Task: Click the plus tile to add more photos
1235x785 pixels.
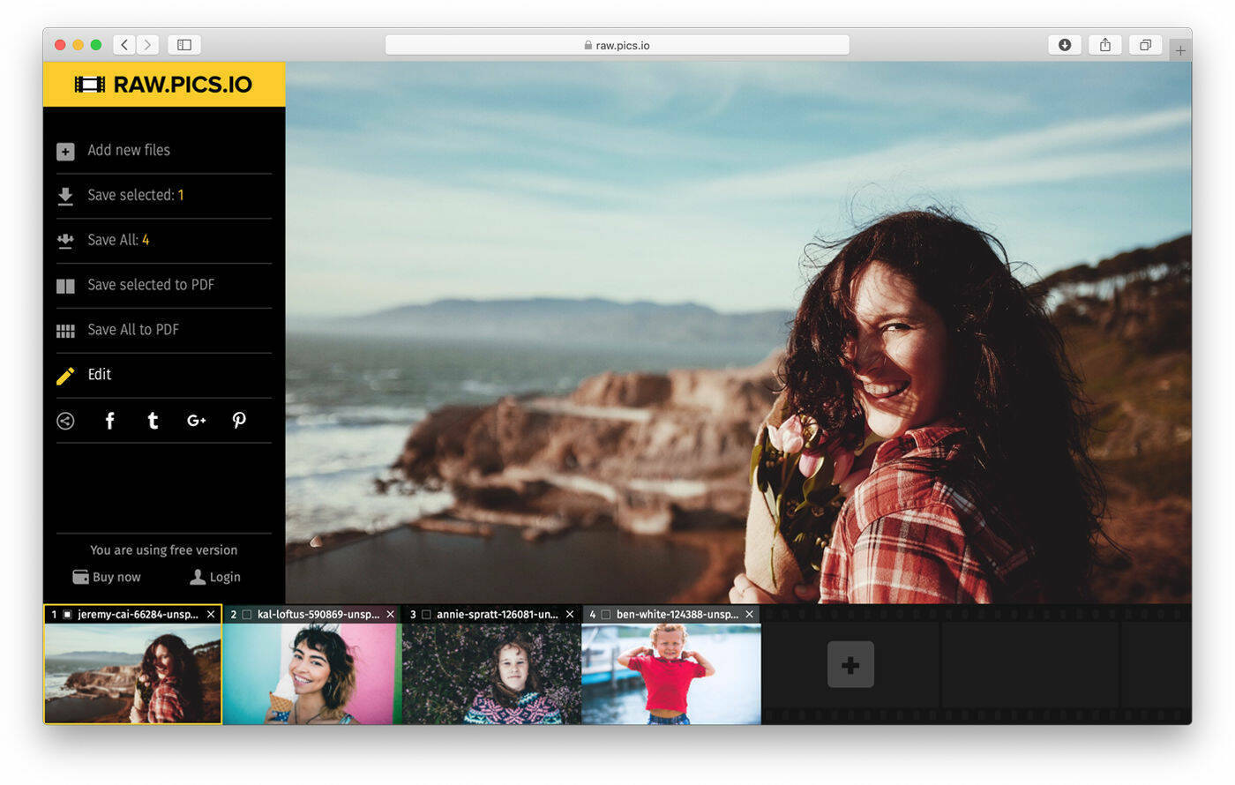Action: (850, 664)
